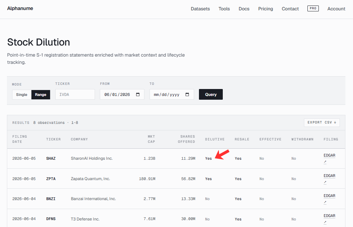Open EDGAR filing link for DFNS

tap(330, 219)
